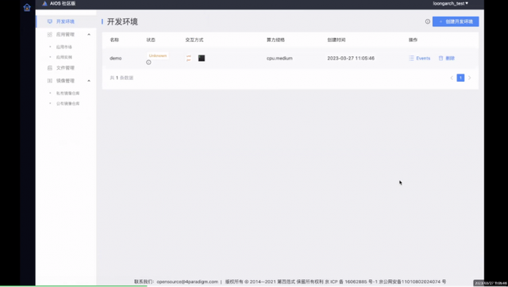Open 私有镜像仓库 in the sidebar
The width and height of the screenshot is (508, 287).
pyautogui.click(x=67, y=94)
